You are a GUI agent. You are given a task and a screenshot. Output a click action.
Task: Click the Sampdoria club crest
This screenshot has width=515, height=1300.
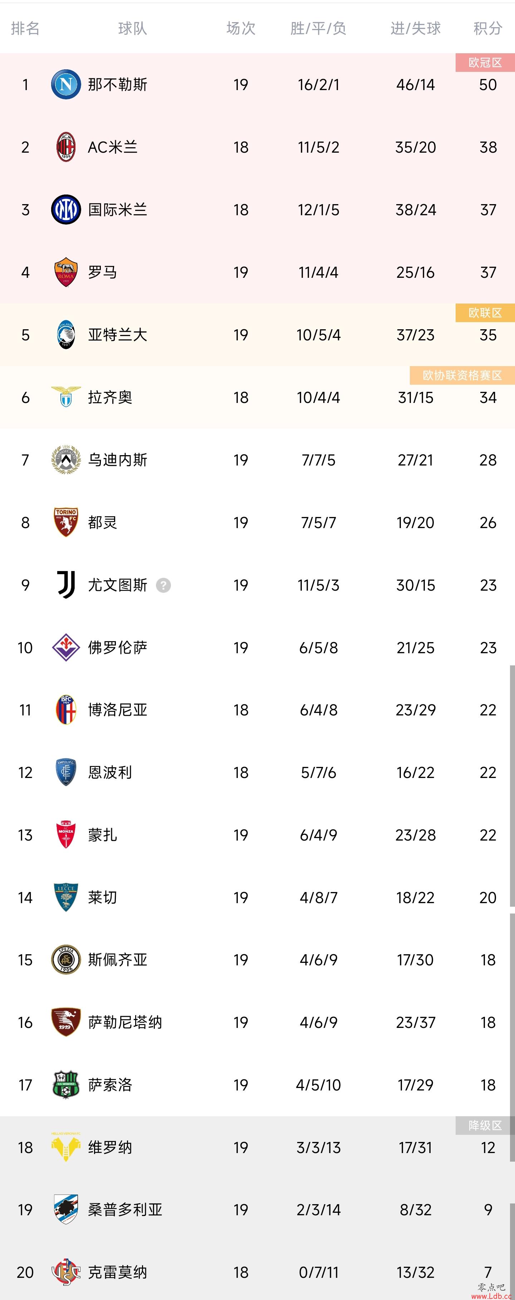(x=66, y=1209)
